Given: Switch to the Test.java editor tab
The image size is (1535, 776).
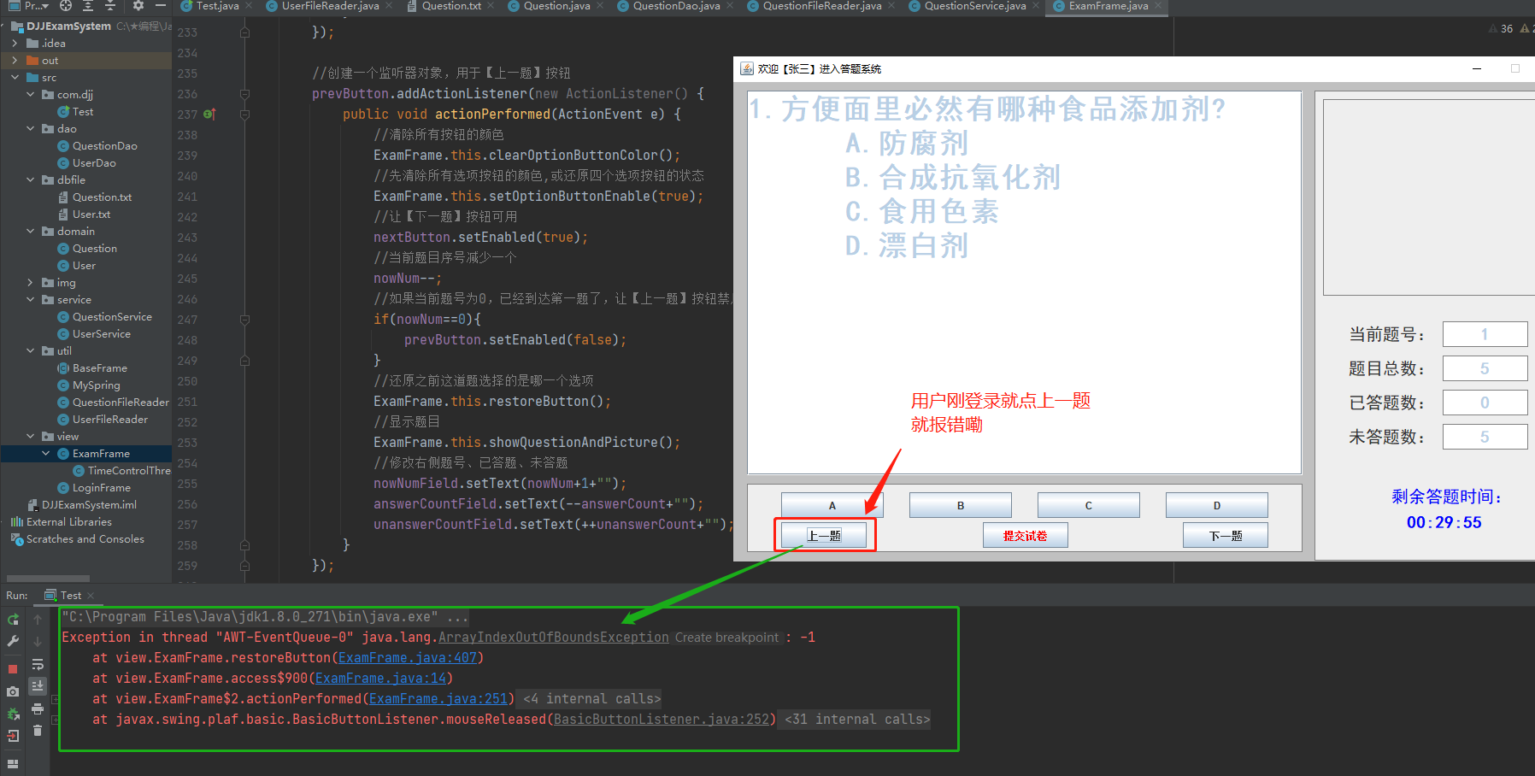Looking at the screenshot, I should 217,6.
